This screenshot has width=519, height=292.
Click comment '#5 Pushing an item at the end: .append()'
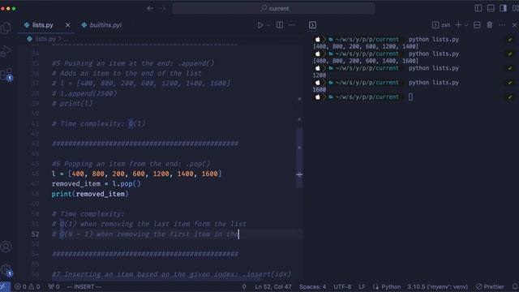pos(133,63)
